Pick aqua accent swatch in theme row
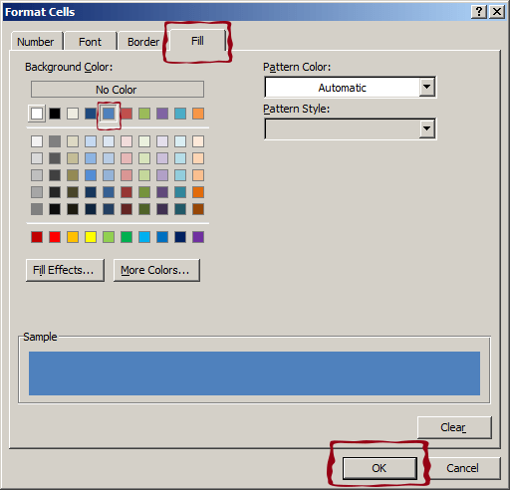The height and width of the screenshot is (490, 510). click(180, 114)
